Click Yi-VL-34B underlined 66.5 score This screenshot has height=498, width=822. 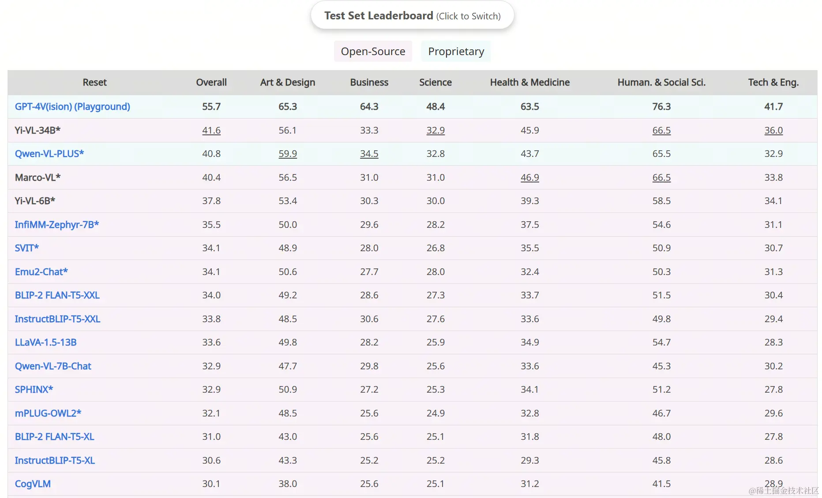[661, 130]
